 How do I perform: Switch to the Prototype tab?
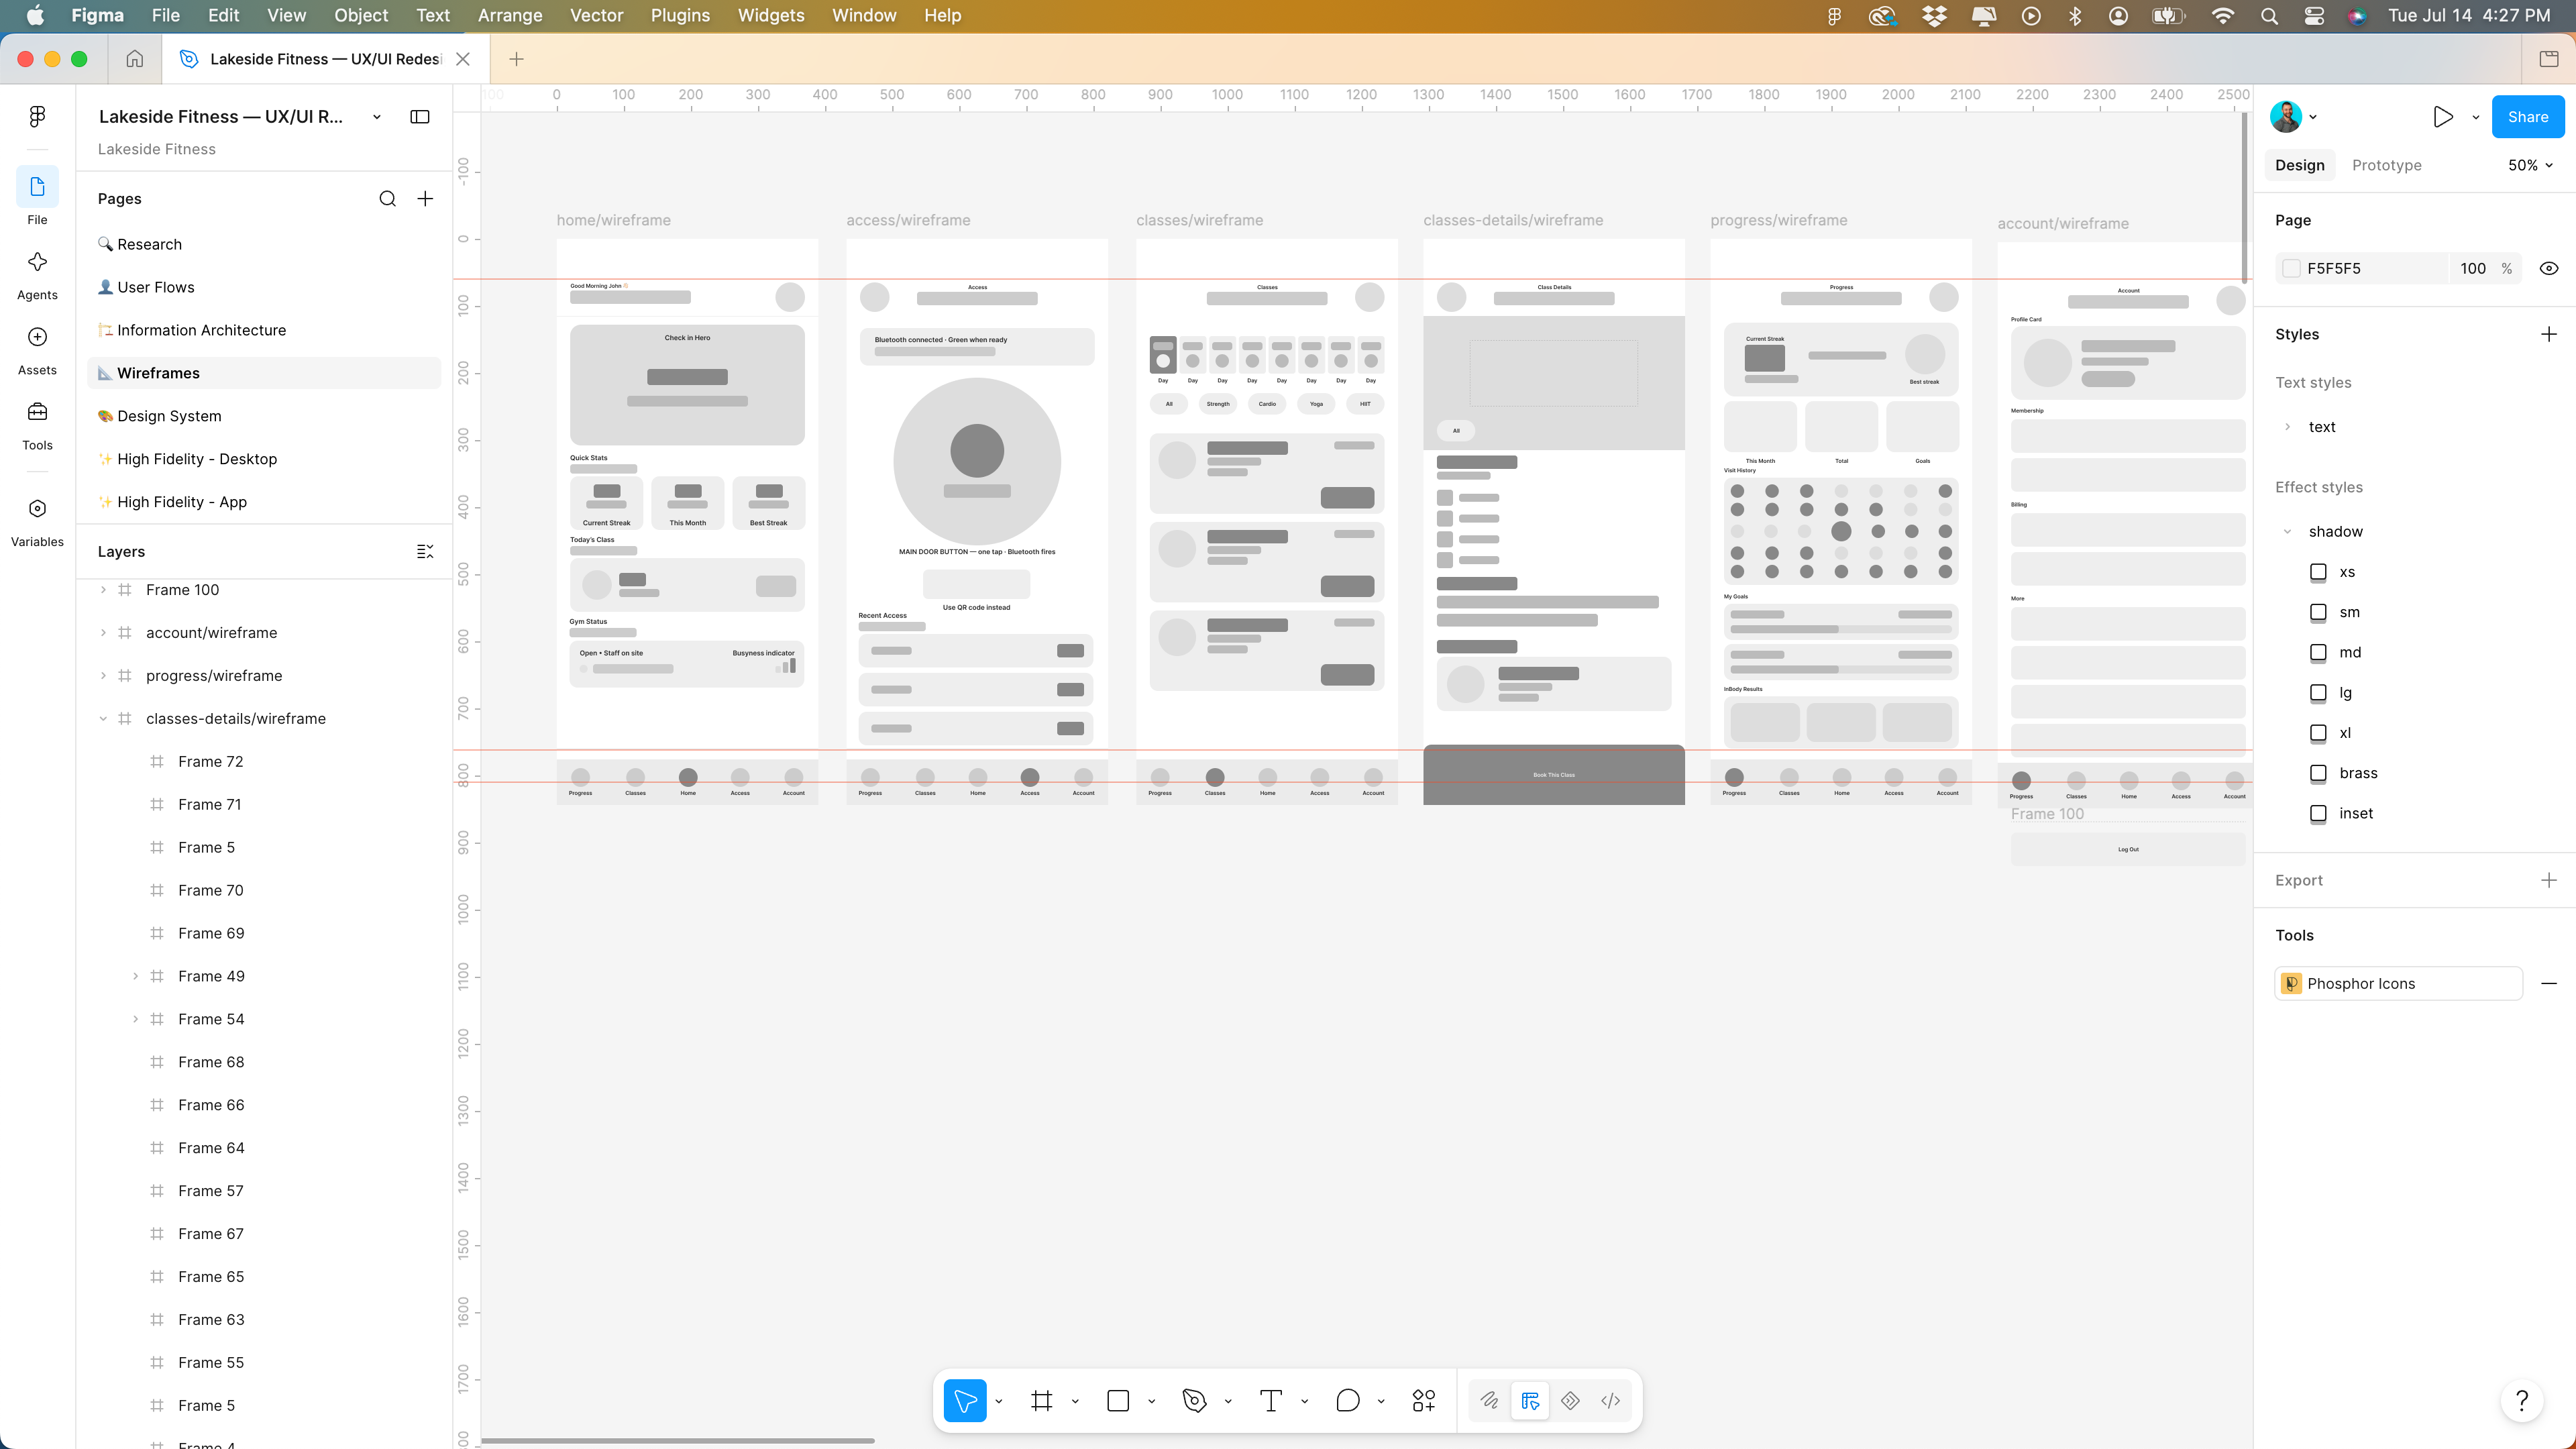[2386, 165]
